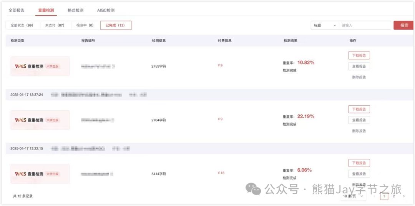Click the 请输入 search input field
415x206 pixels.
(365, 25)
